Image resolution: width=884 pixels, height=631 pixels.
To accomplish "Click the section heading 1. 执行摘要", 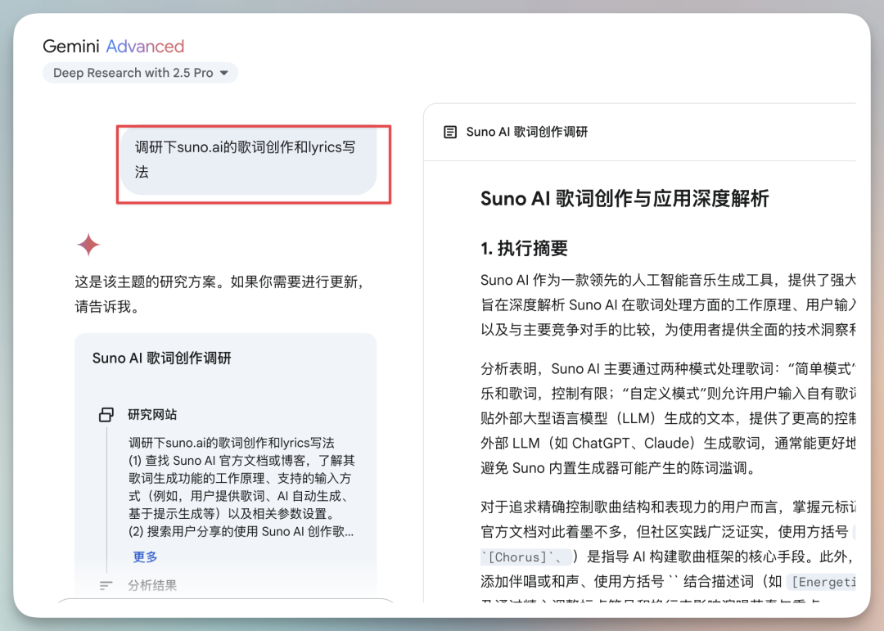I will click(524, 248).
